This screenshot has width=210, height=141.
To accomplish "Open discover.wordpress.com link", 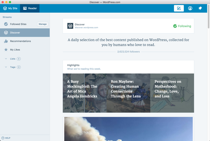I will click(x=86, y=28).
